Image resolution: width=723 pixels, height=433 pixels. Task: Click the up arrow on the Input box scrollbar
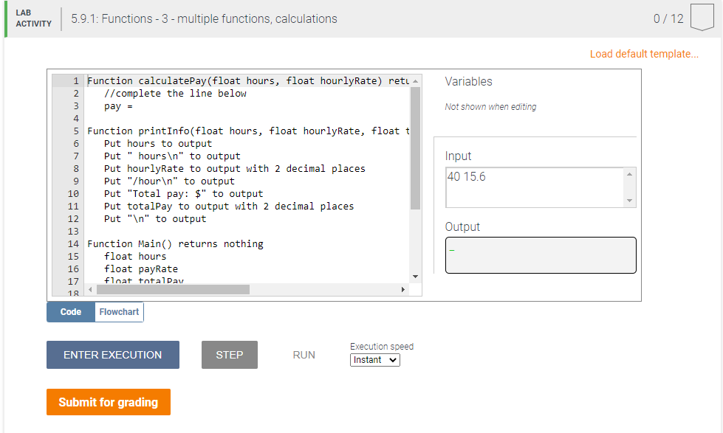pyautogui.click(x=631, y=173)
